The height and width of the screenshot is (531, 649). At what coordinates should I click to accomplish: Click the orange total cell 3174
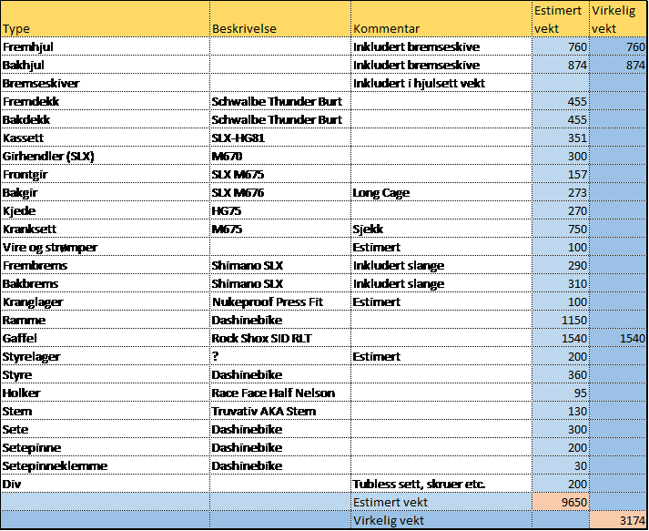tap(618, 520)
